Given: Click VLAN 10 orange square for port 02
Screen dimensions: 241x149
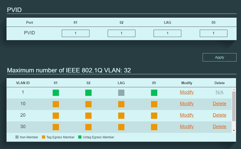Looking at the screenshot, I should click(x=88, y=104).
